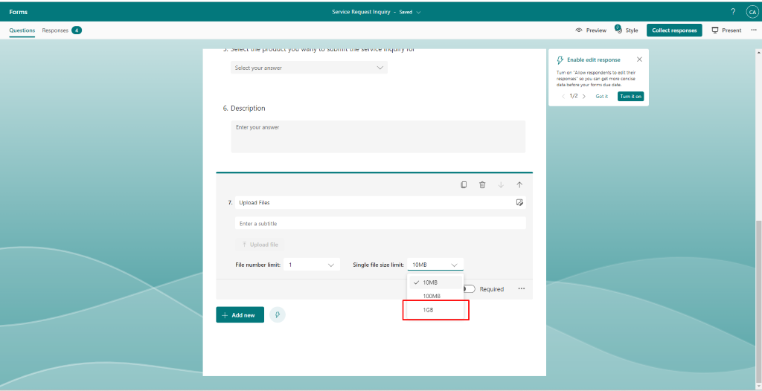Click the Collect responses button

point(674,30)
